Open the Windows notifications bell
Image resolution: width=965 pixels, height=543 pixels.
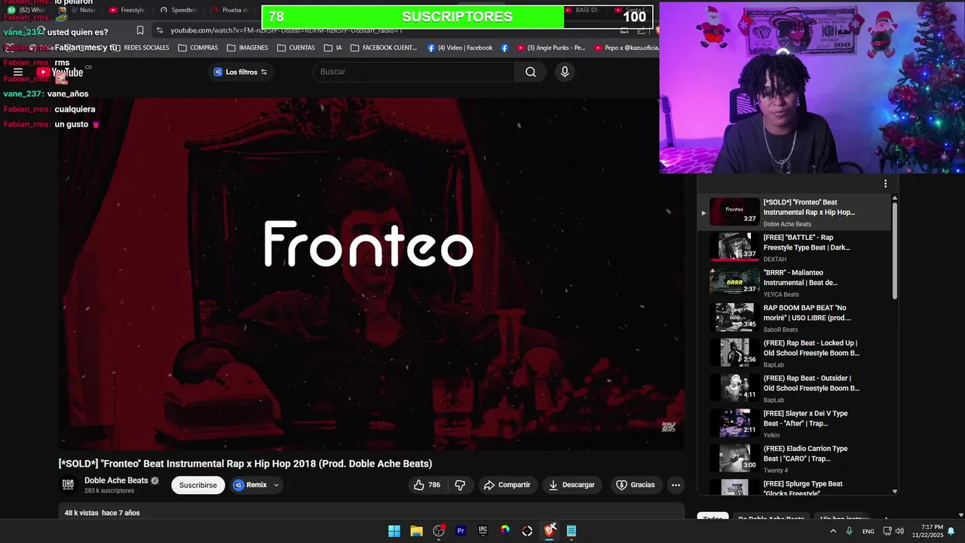point(951,531)
